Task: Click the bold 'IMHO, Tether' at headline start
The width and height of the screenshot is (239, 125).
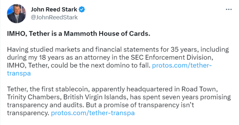Action: [x=28, y=34]
